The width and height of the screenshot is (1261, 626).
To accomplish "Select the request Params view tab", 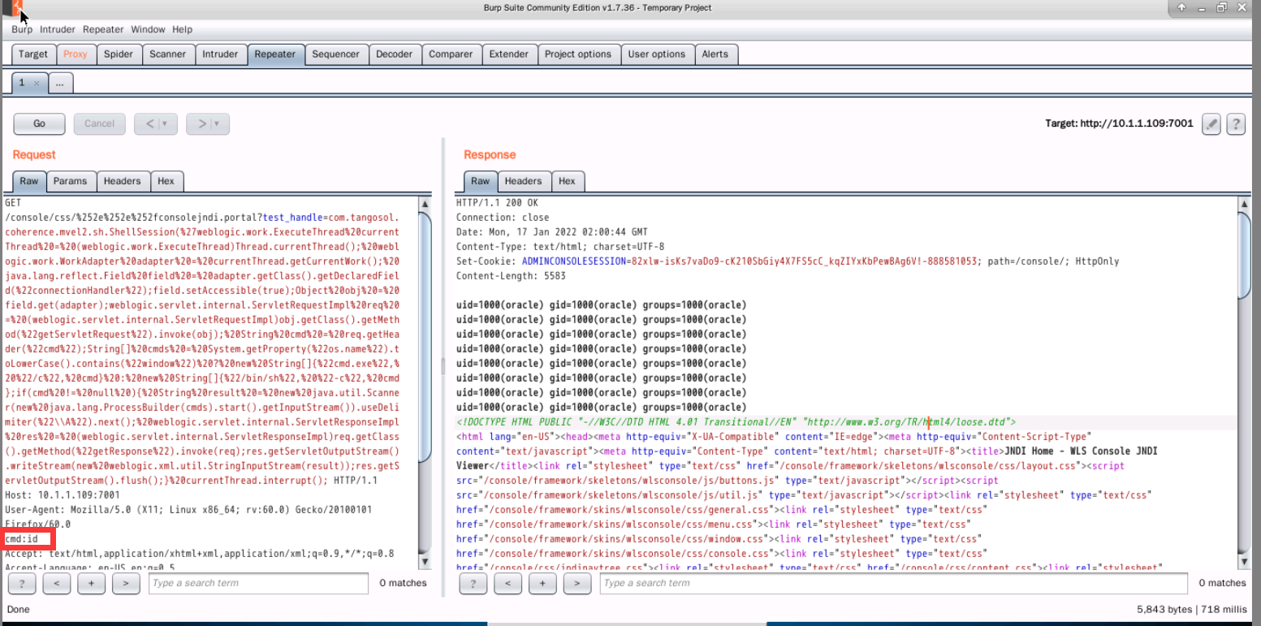I will [71, 181].
